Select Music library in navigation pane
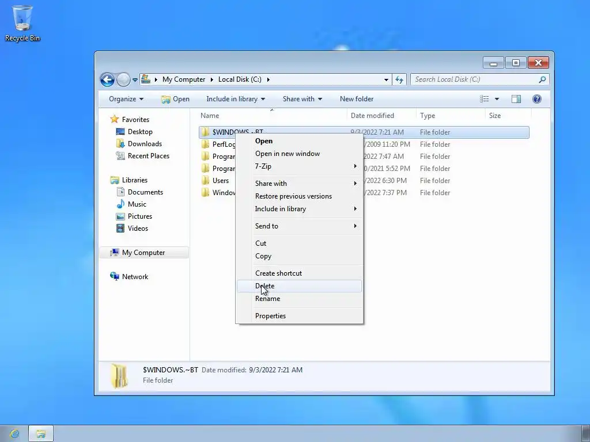 pyautogui.click(x=131, y=204)
